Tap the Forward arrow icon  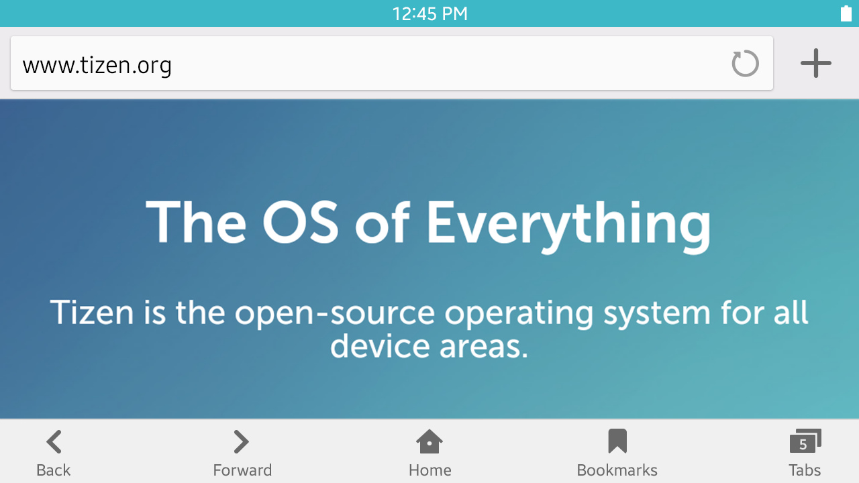[242, 442]
